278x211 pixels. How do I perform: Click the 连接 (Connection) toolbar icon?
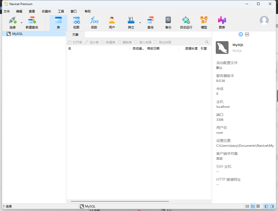pyautogui.click(x=12, y=22)
